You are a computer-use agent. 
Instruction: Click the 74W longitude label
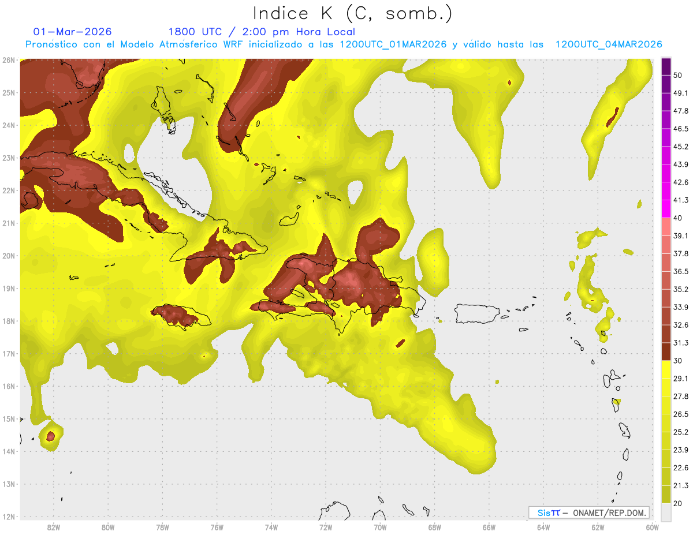point(271,527)
